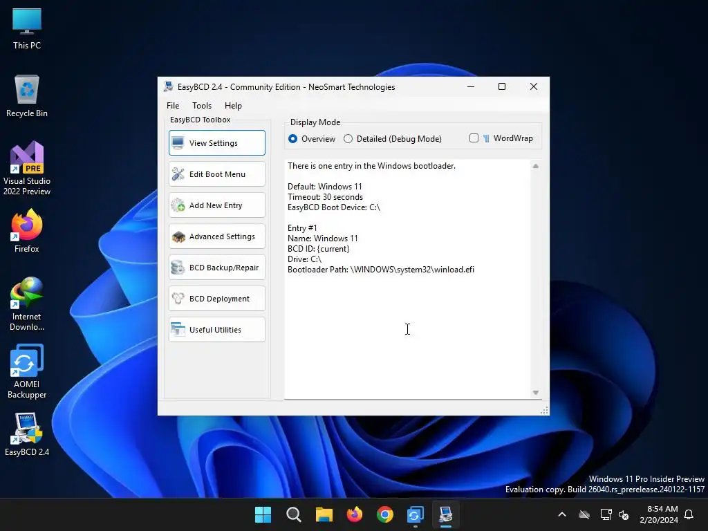Open BCD Deployment
The image size is (708, 531).
point(216,299)
